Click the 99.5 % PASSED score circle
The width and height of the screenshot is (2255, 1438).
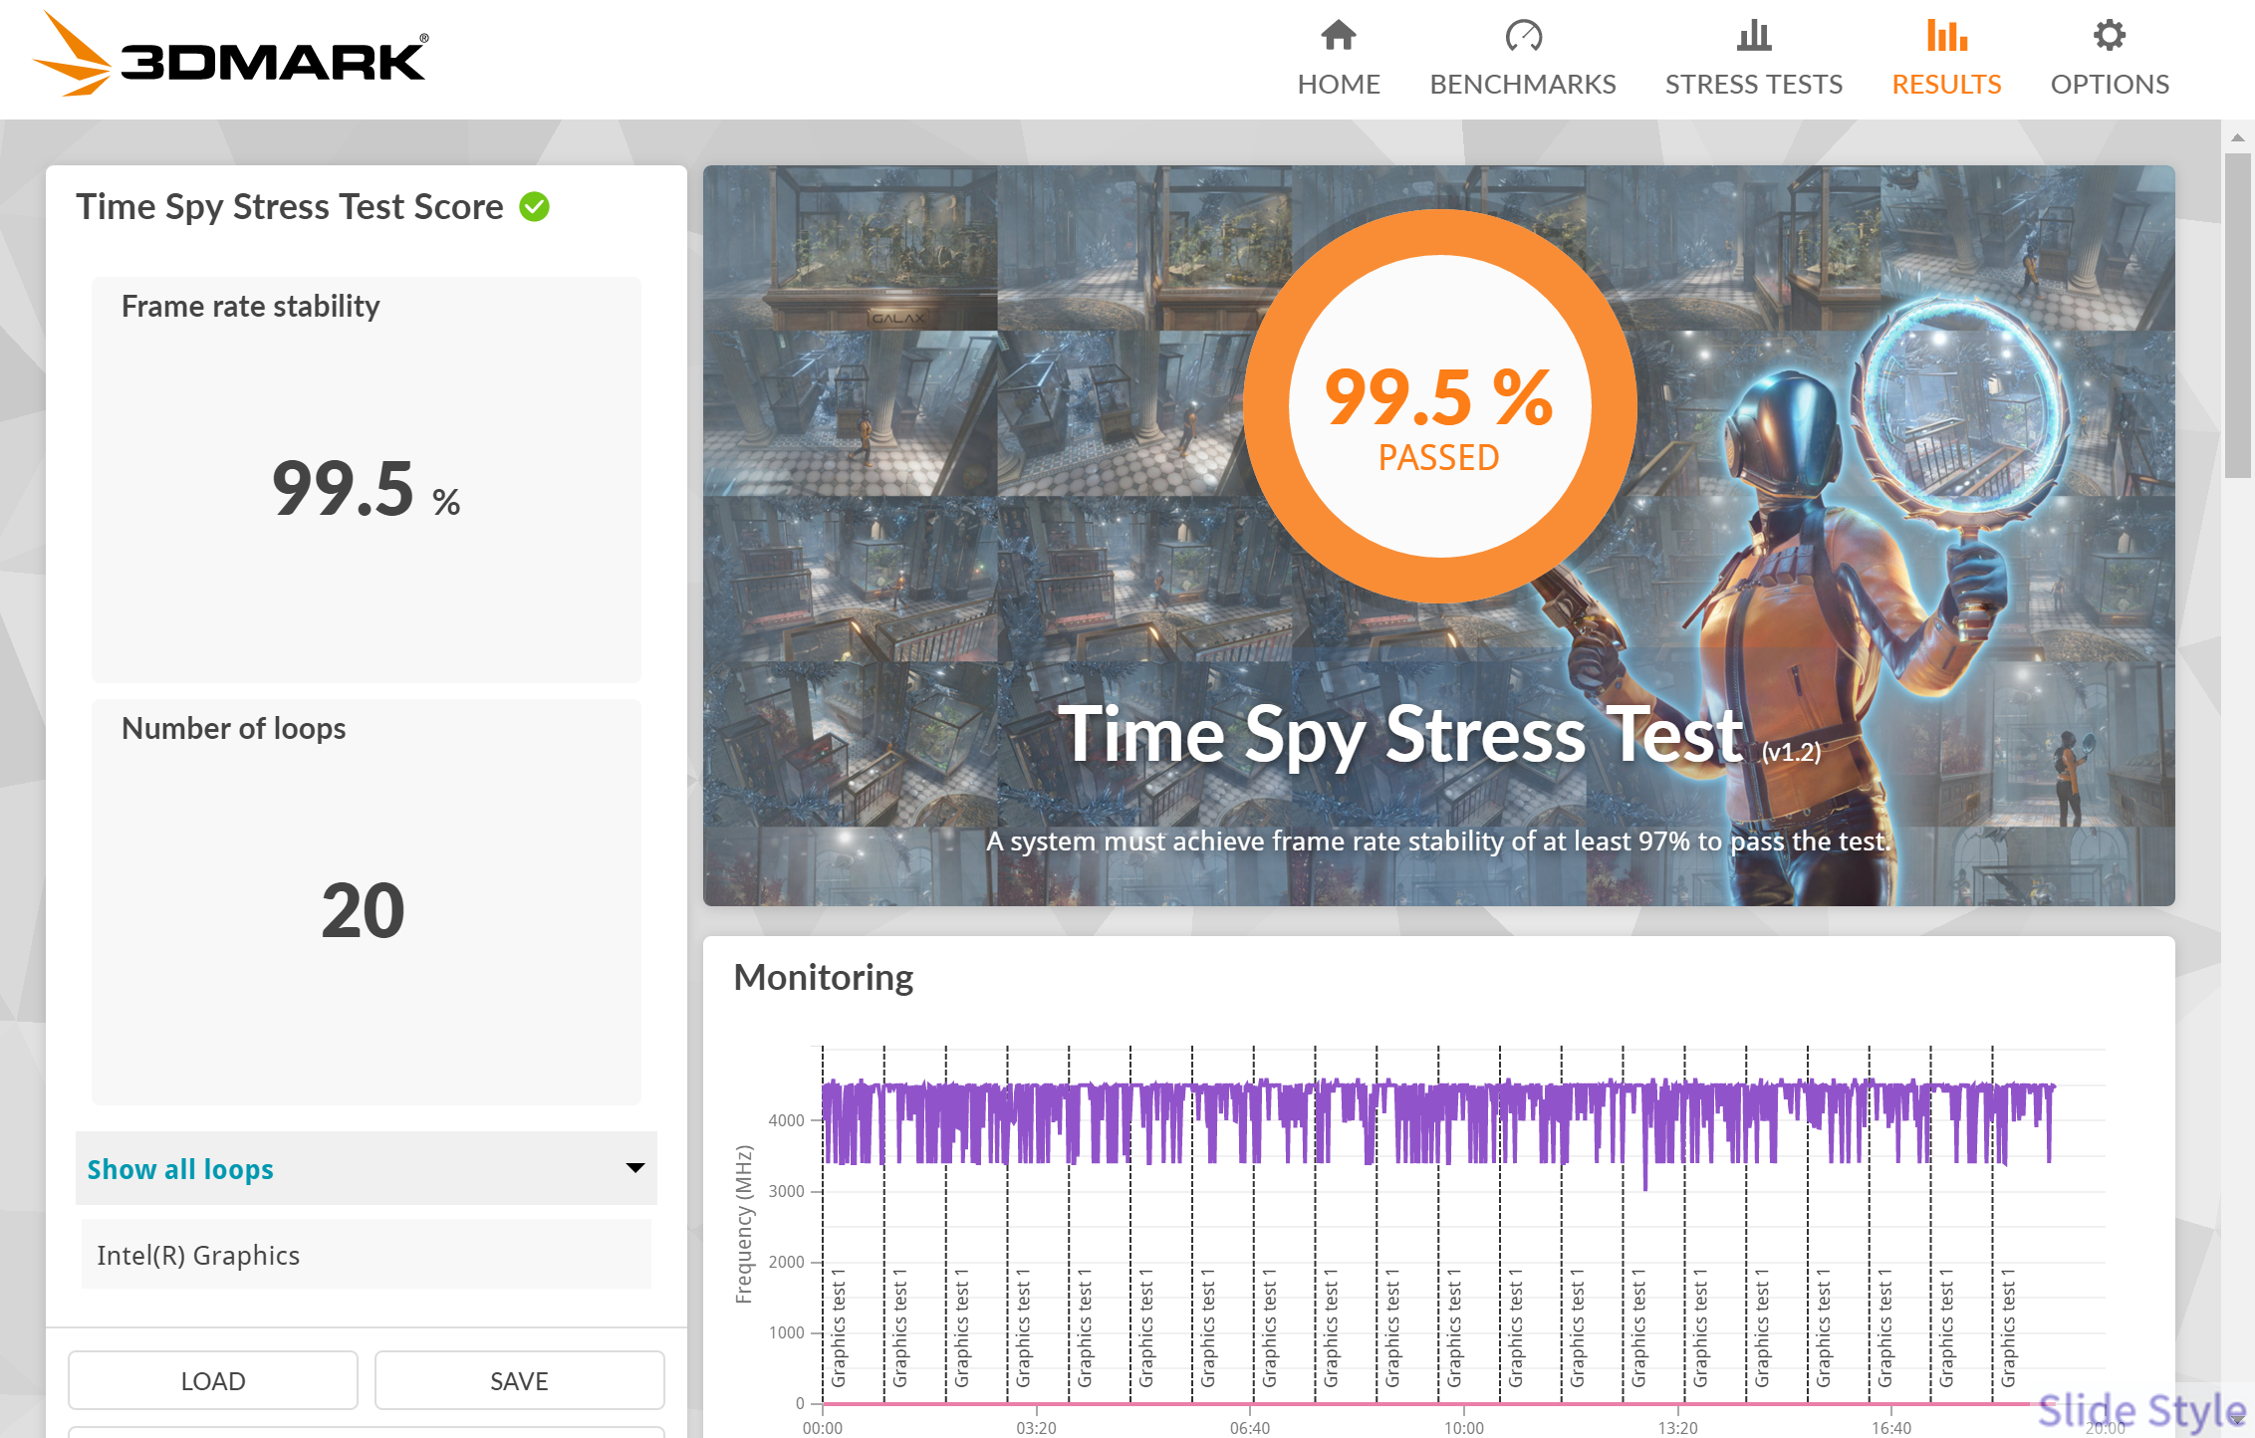[x=1439, y=406]
